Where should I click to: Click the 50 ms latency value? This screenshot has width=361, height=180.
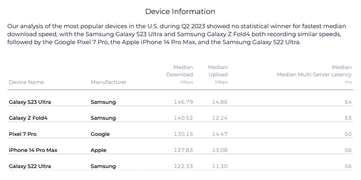pyautogui.click(x=348, y=134)
